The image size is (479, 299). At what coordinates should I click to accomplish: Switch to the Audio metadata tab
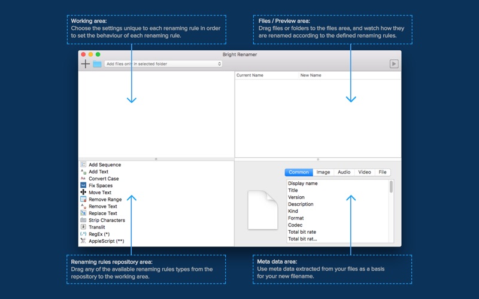344,172
